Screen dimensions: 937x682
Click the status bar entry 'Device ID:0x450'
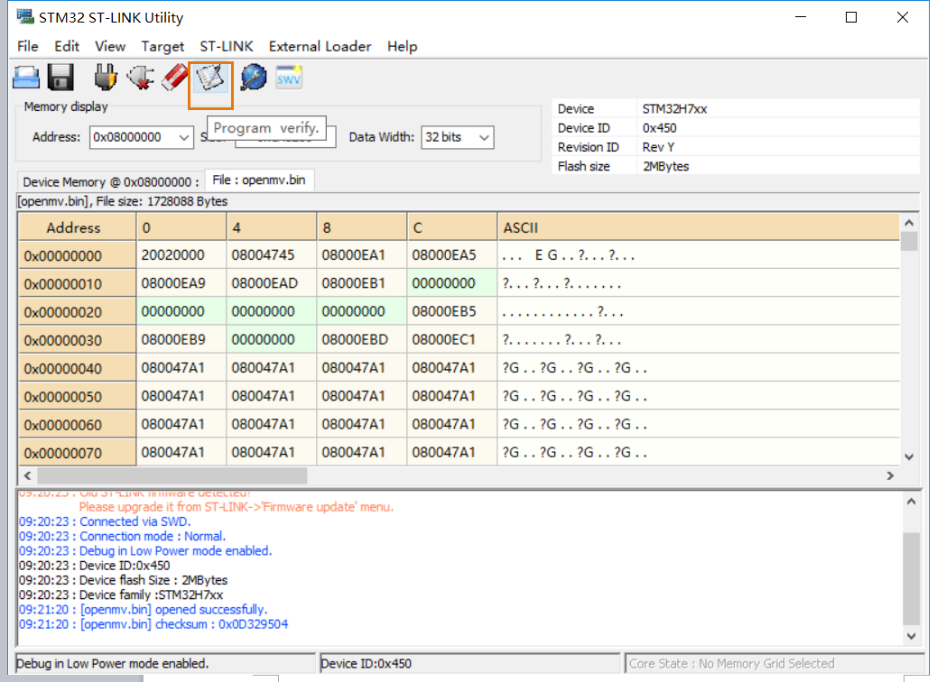pos(366,663)
